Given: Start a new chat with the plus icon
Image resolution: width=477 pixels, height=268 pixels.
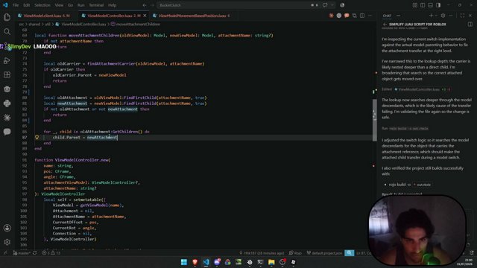Looking at the screenshot, I should [431, 16].
